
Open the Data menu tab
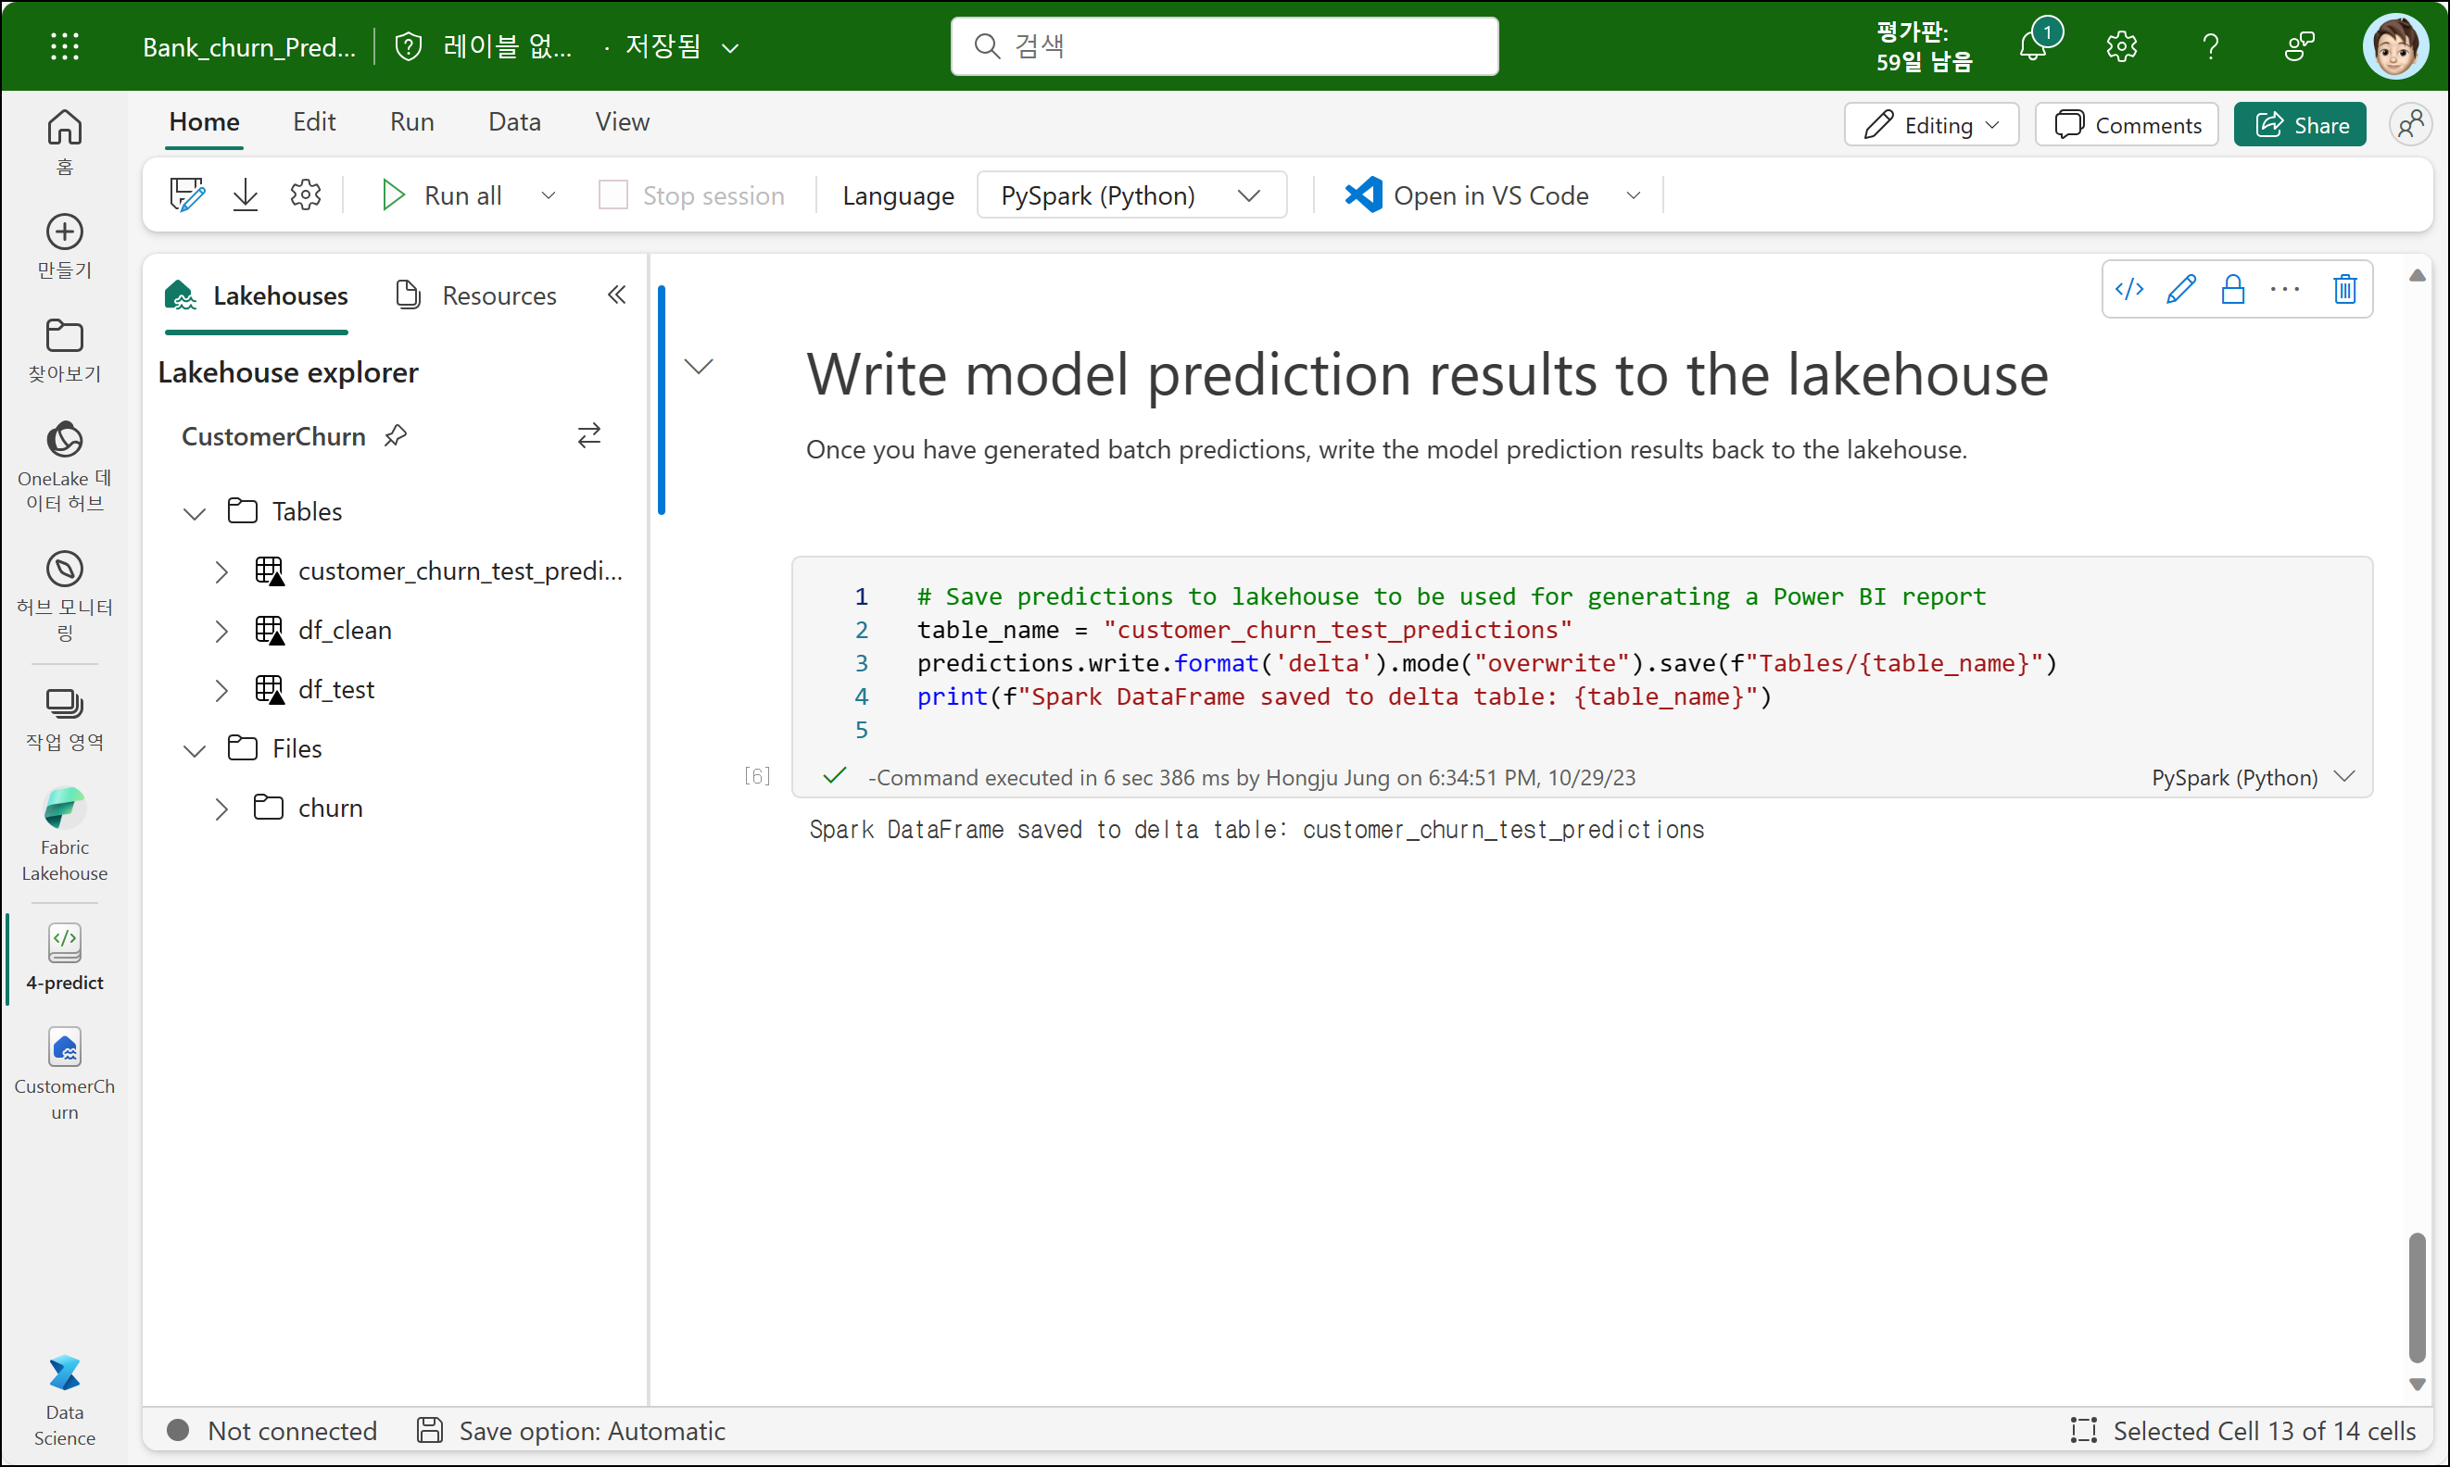coord(514,122)
